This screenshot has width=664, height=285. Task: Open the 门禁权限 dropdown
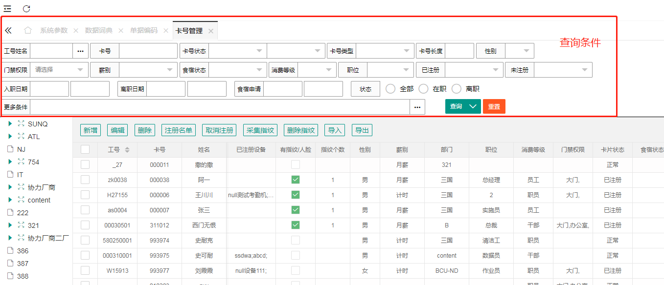click(x=59, y=70)
